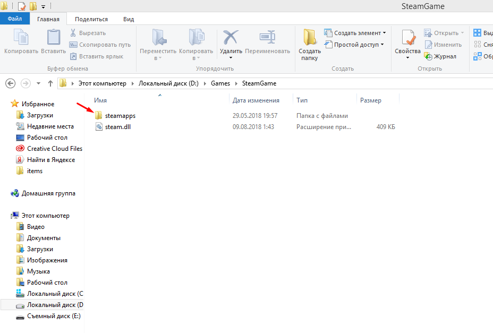The width and height of the screenshot is (493, 333).
Task: Select the steamapps folder
Action: click(120, 116)
